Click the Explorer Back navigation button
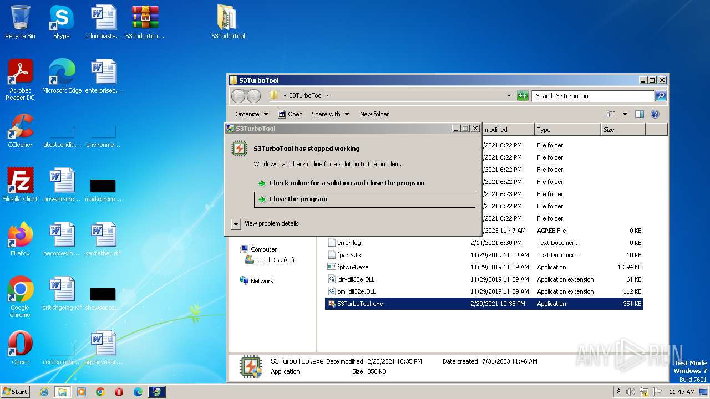The height and width of the screenshot is (399, 710). pyautogui.click(x=238, y=96)
